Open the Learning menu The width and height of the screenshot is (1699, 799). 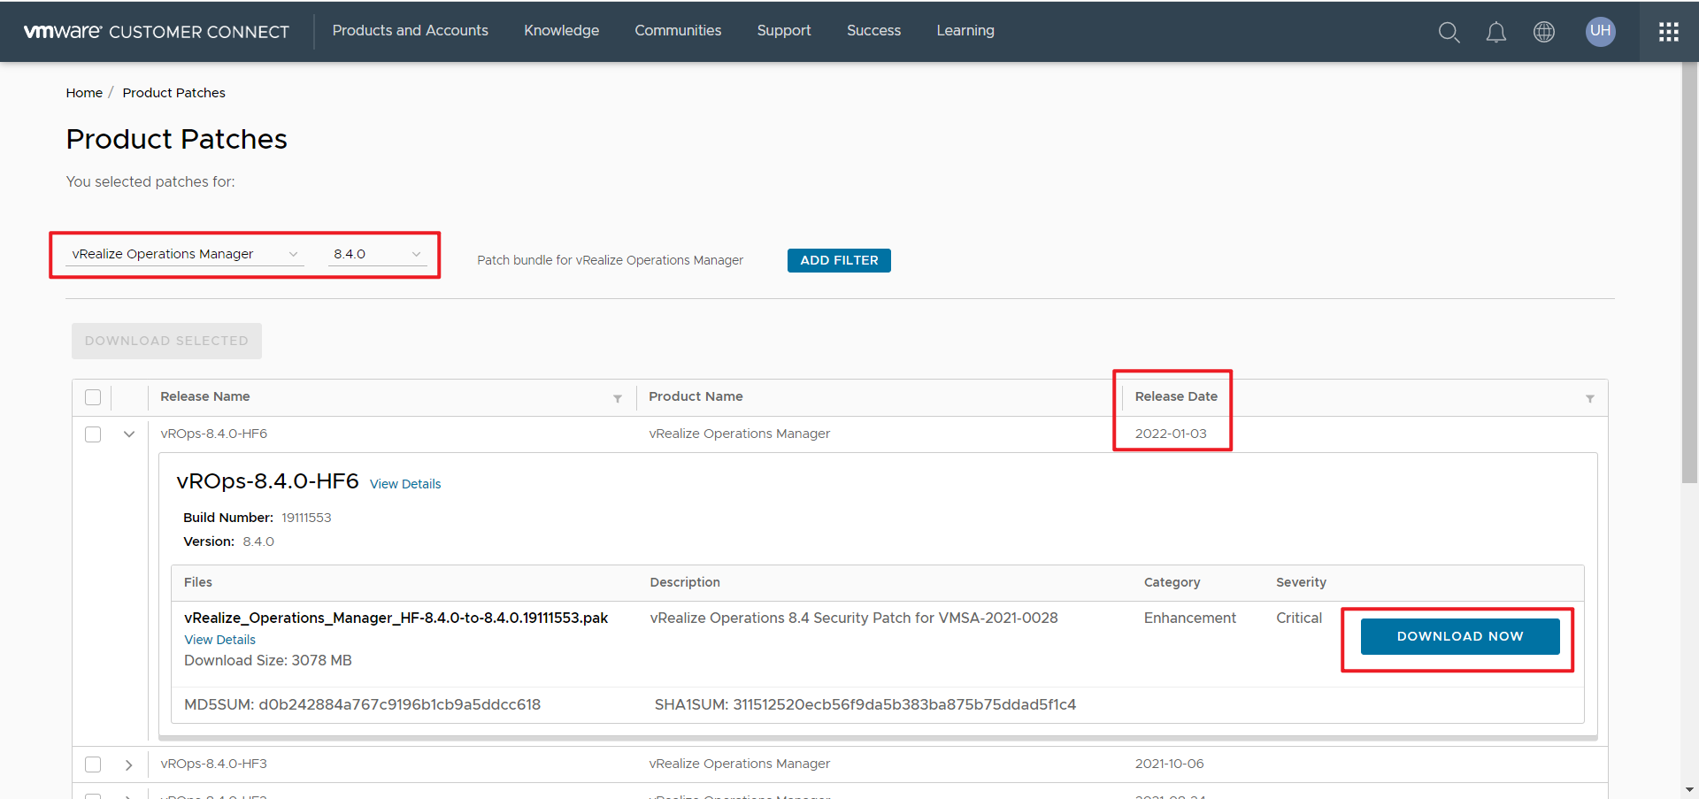tap(965, 30)
